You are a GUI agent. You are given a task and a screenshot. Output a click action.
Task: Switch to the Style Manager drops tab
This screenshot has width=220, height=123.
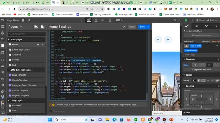pyautogui.click(x=206, y=26)
